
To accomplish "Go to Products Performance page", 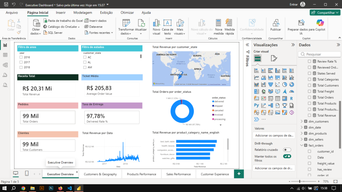I will (x=141, y=174).
